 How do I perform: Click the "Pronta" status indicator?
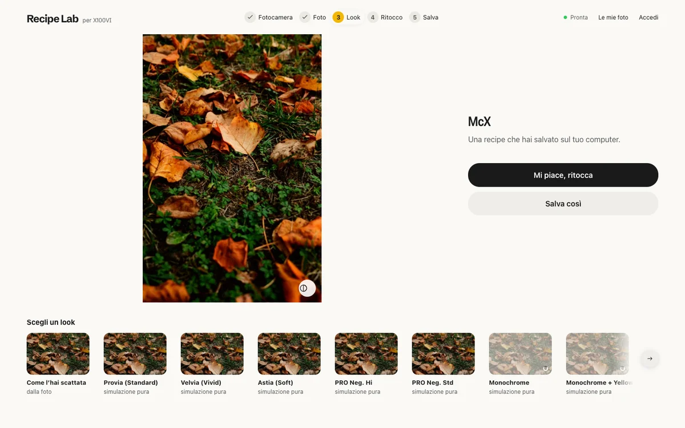(575, 18)
